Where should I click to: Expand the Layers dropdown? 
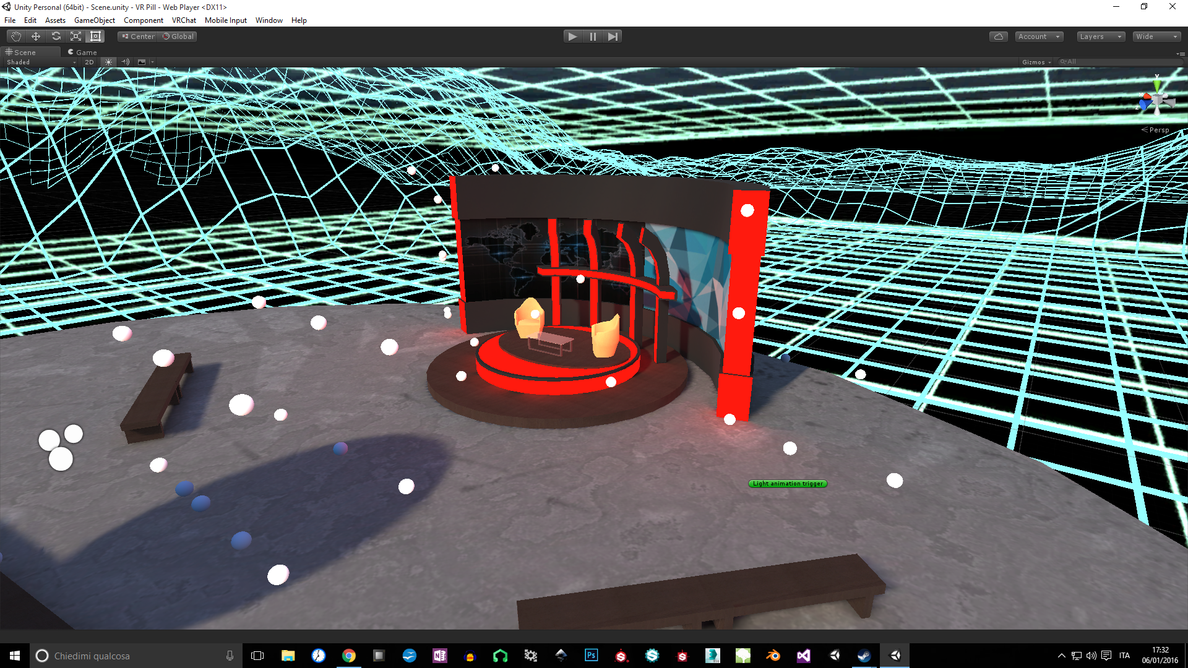[x=1100, y=36]
